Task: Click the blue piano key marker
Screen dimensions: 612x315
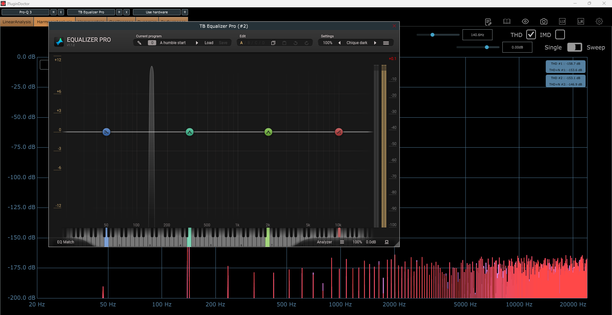Action: (106, 237)
